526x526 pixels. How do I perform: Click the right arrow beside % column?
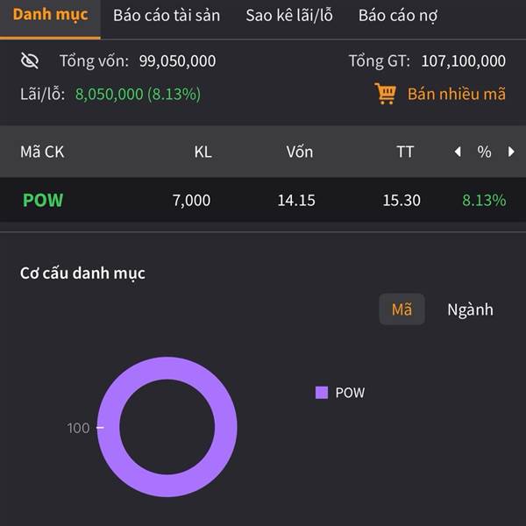pos(511,152)
